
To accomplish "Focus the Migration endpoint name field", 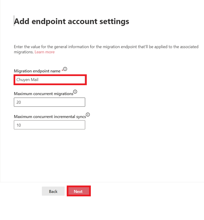I will tap(50, 80).
